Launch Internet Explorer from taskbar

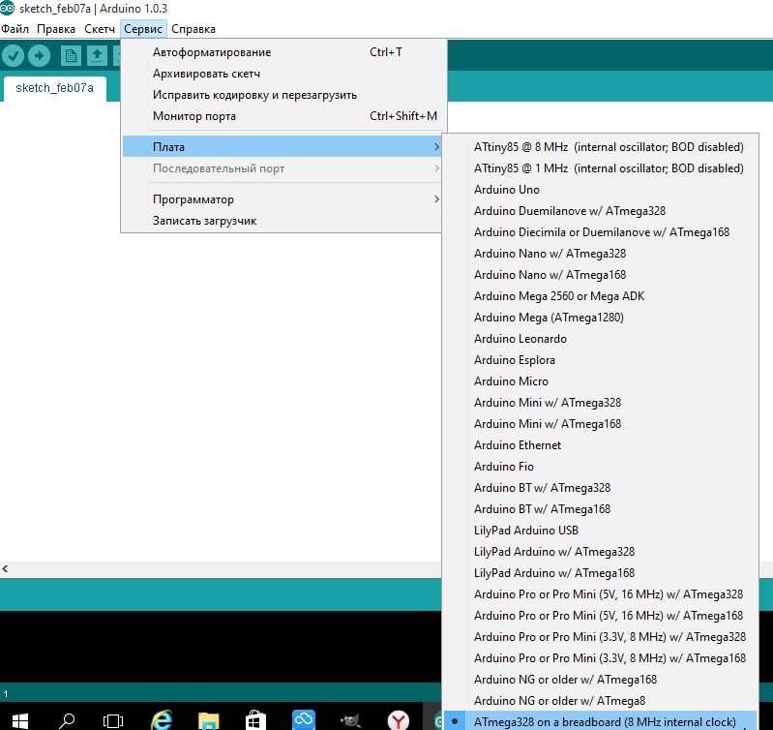coord(162,720)
